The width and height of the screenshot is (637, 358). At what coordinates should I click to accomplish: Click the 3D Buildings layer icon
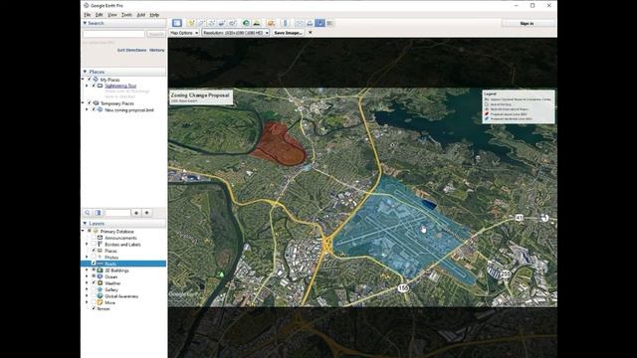(x=100, y=269)
